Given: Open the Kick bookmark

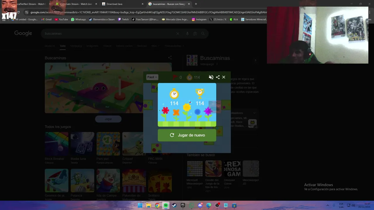Looking at the screenshot, I should [234, 20].
